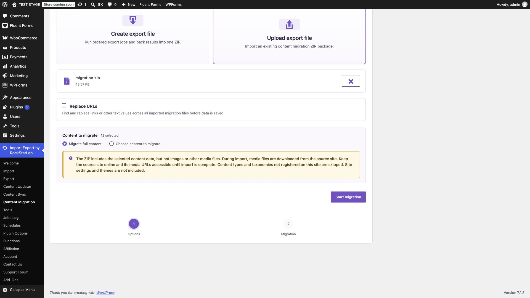Open comments bubble in admin bar
This screenshot has width=530, height=298.
110,4
